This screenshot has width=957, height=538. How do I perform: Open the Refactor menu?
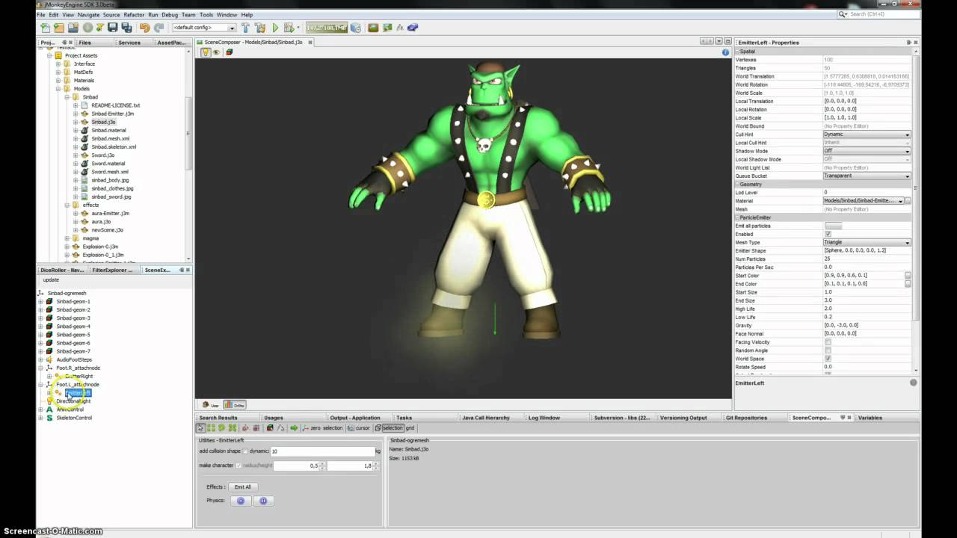(134, 15)
